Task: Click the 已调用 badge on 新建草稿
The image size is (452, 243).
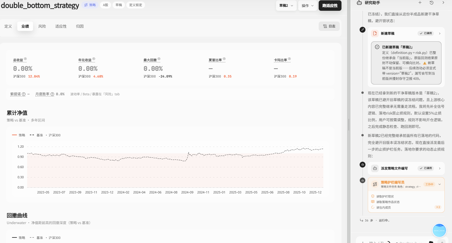Action: coord(426,34)
